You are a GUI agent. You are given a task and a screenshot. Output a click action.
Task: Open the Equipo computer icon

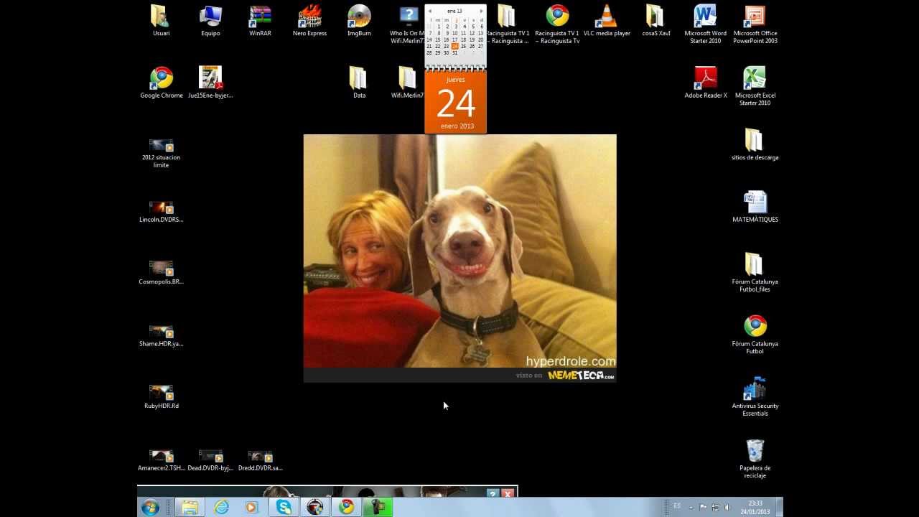pos(210,21)
